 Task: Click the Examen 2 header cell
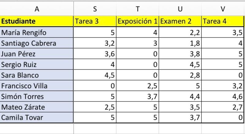180,21
